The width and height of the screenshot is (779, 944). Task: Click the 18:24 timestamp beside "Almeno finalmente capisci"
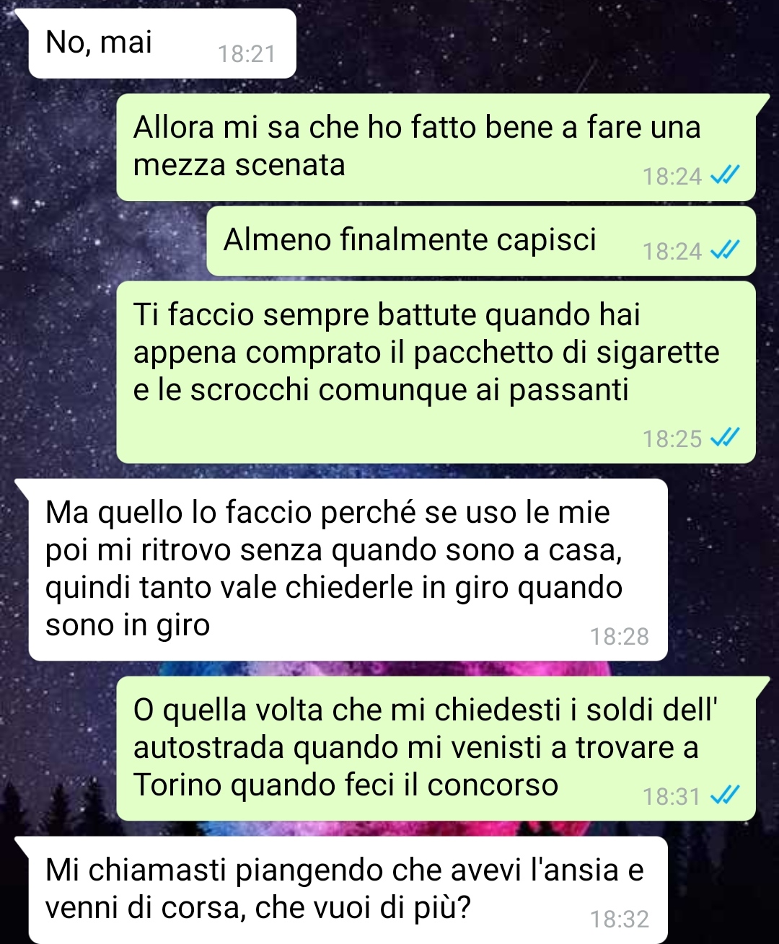tap(672, 251)
